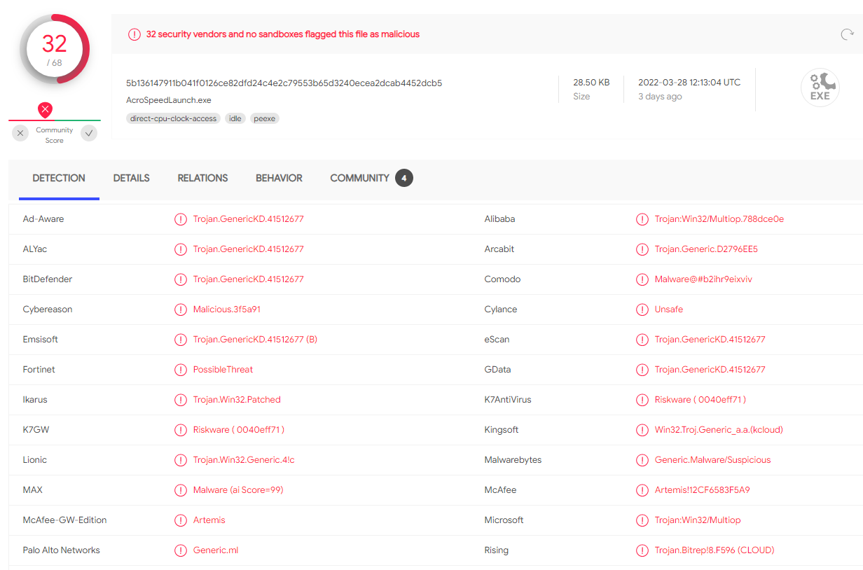
Task: Click Cybereason result Malicious.3f5a91
Action: pos(227,310)
